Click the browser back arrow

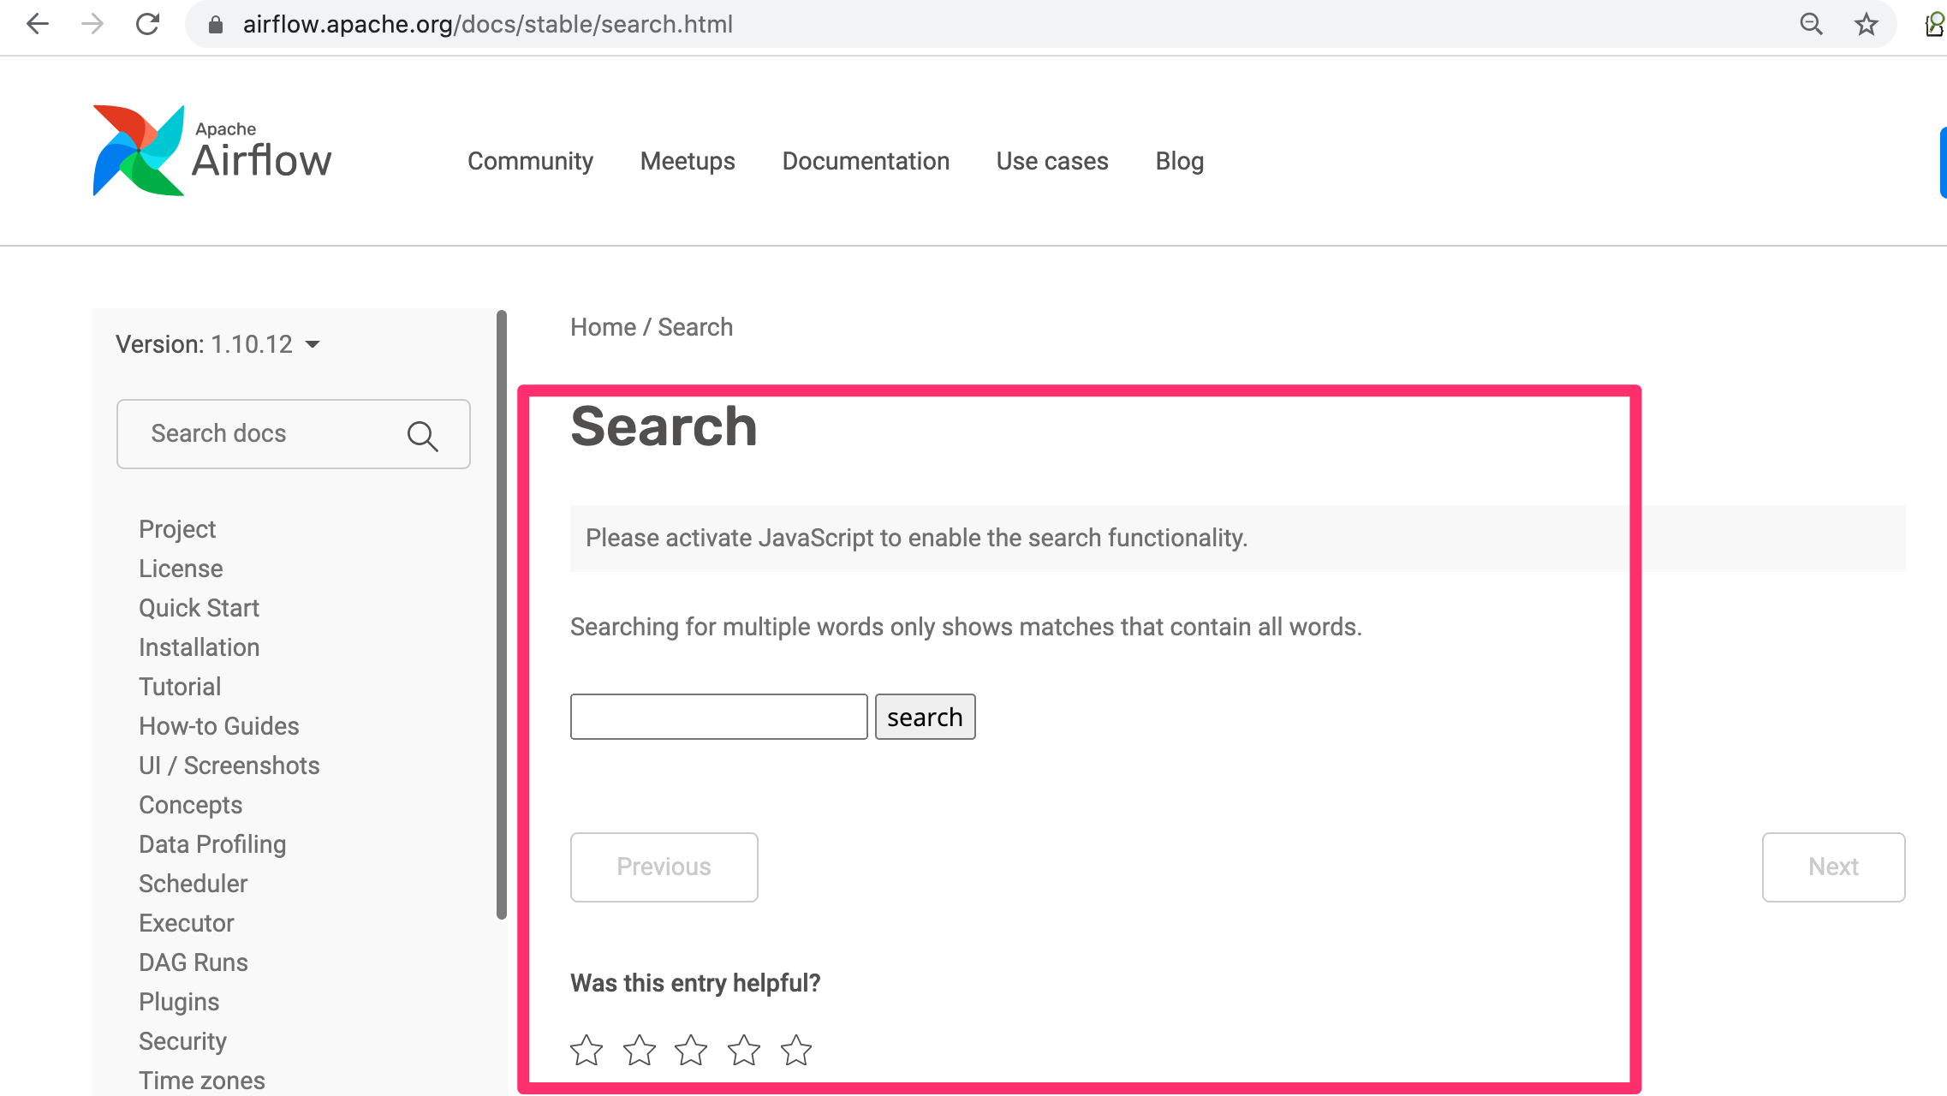click(x=36, y=24)
